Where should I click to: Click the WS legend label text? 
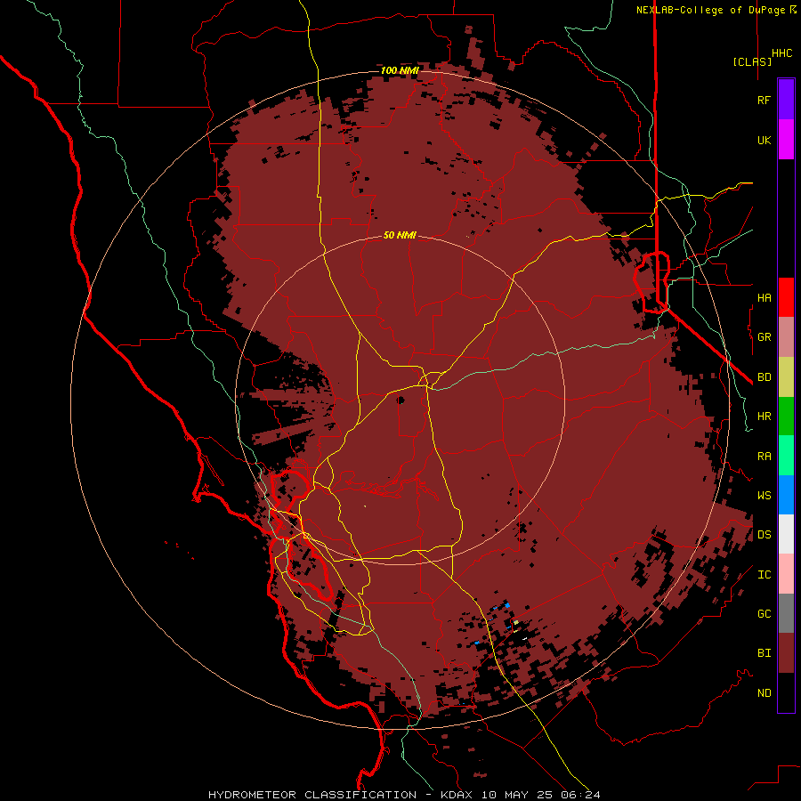(764, 496)
